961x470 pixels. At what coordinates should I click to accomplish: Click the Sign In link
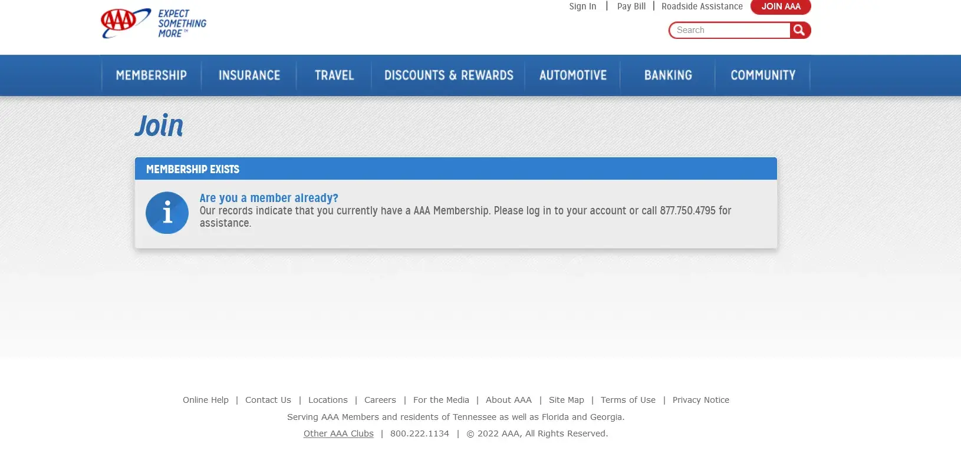582,6
